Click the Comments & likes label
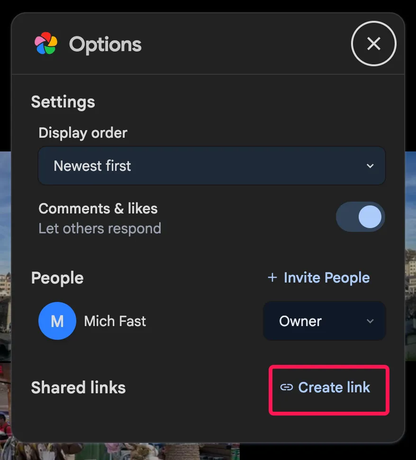Viewport: 416px width, 460px height. [x=98, y=209]
